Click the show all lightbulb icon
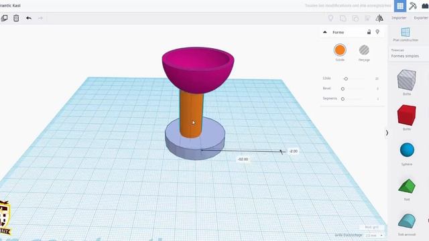 click(330, 18)
